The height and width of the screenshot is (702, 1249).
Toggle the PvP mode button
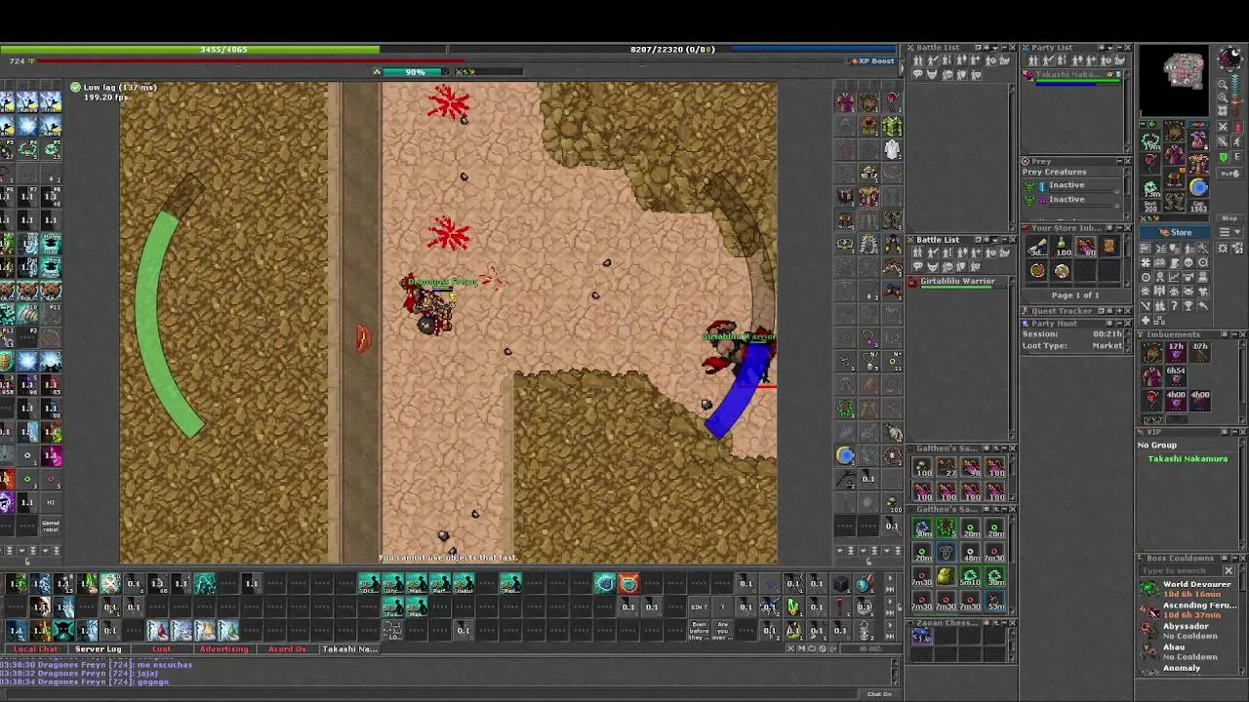point(1229,173)
